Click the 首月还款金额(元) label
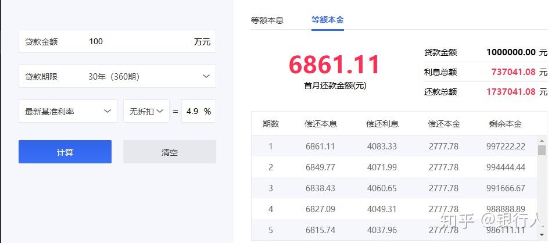The image size is (559, 243). 335,86
